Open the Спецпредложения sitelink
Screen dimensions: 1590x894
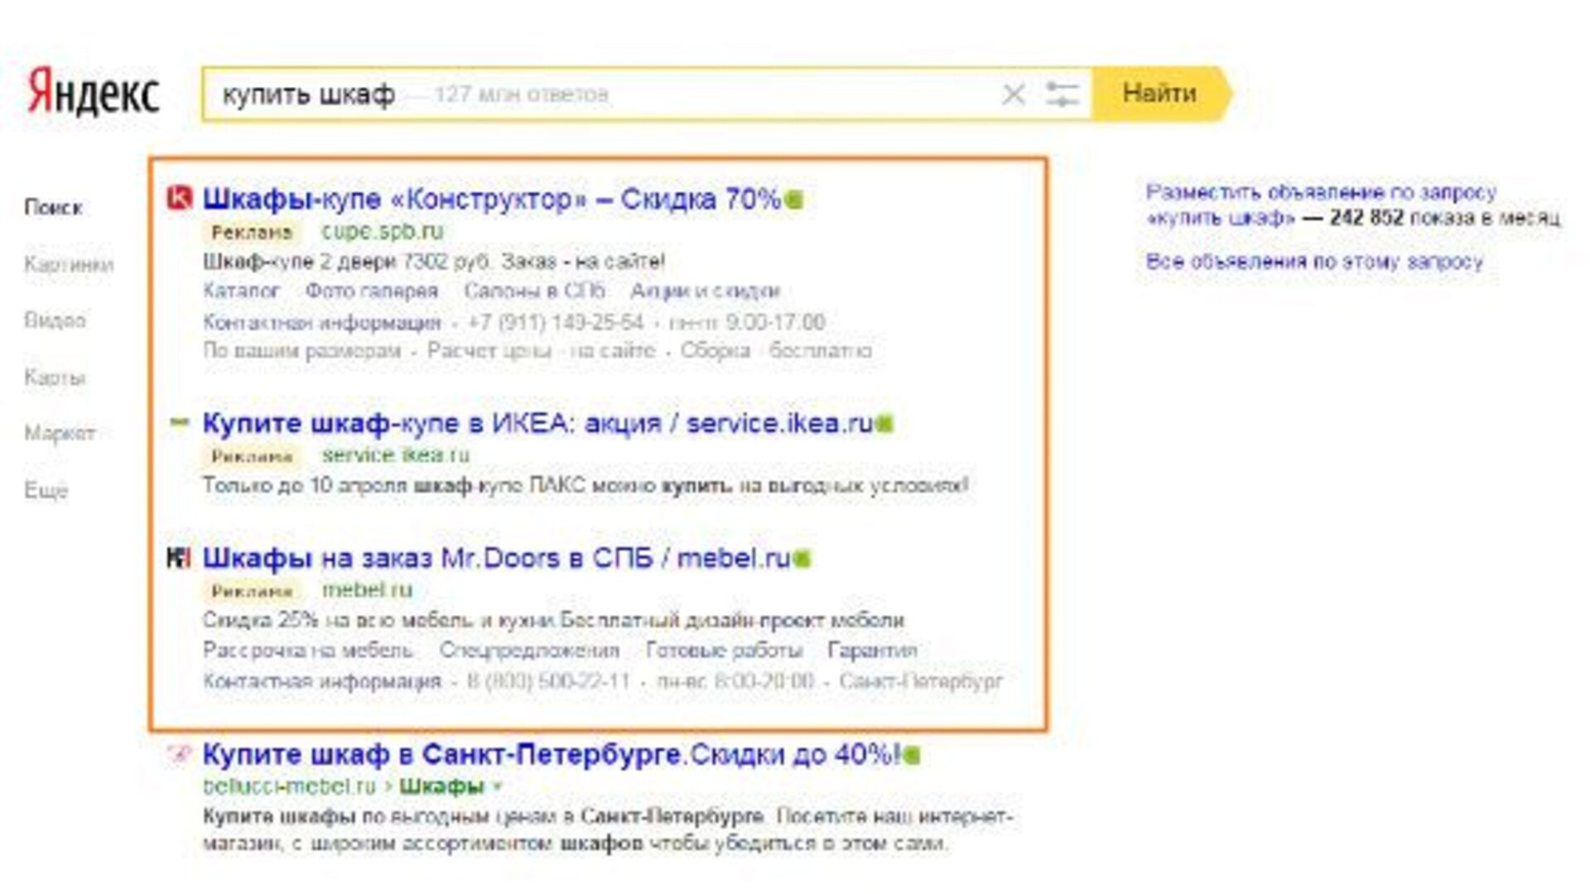click(x=529, y=651)
